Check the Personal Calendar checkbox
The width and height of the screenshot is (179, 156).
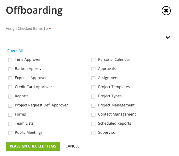(x=93, y=60)
